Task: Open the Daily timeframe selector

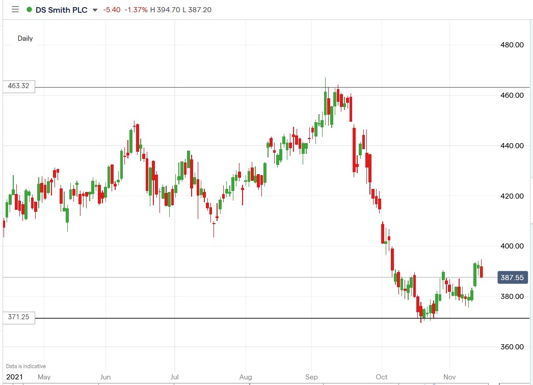Action: point(24,38)
